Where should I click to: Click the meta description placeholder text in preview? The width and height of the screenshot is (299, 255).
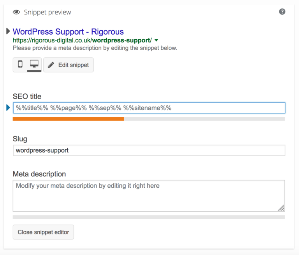[x=95, y=48]
